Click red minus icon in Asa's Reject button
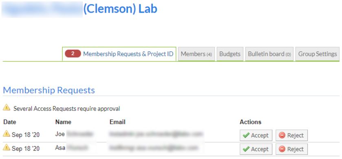This screenshot has width=342, height=159. tap(282, 149)
